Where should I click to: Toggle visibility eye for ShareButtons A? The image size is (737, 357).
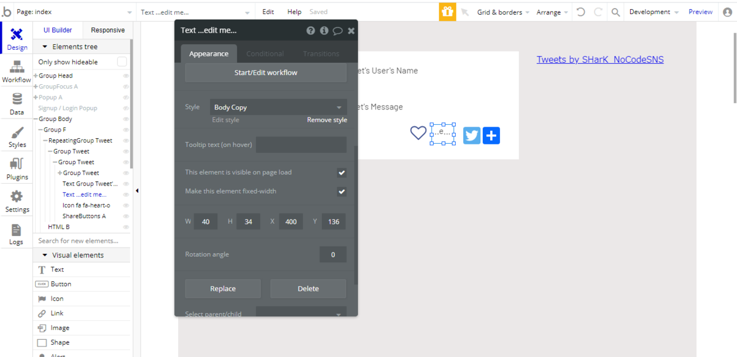[x=126, y=216]
